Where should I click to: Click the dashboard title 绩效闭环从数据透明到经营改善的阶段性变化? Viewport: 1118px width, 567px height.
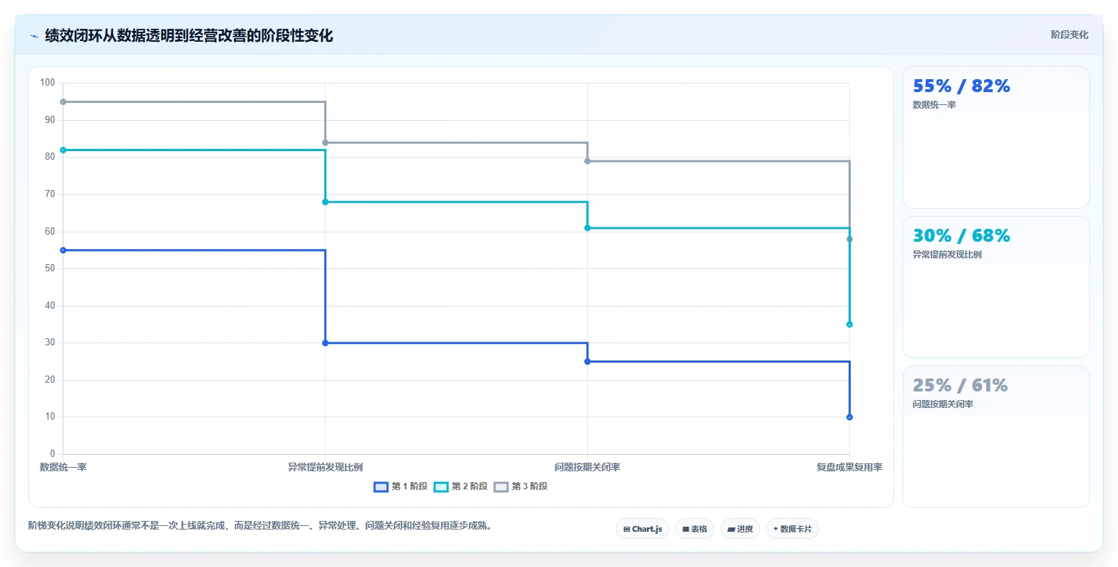coord(189,36)
